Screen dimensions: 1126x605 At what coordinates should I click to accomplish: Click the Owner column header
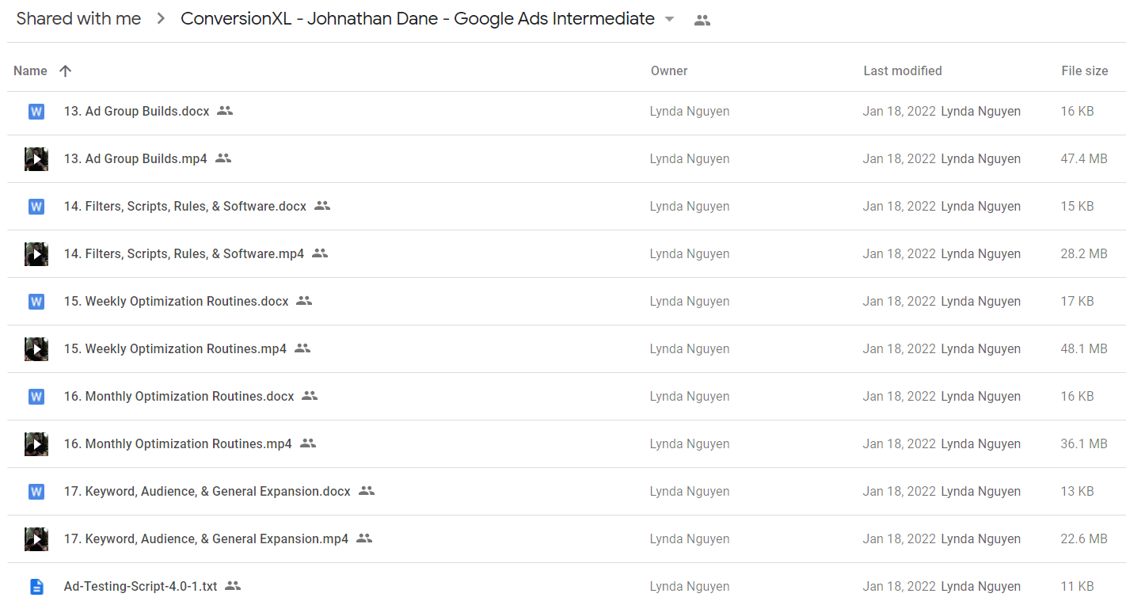click(669, 71)
